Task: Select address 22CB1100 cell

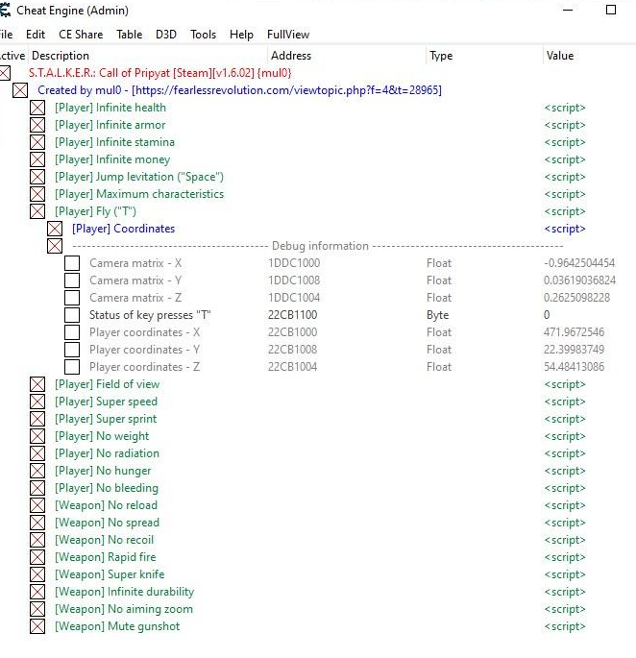Action: [293, 315]
